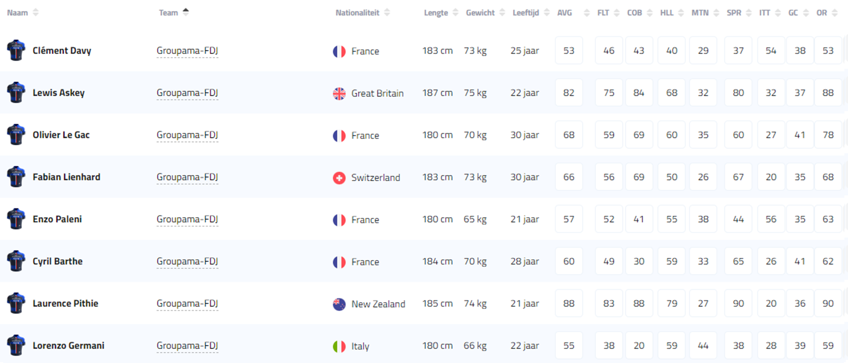Click the Italy flag icon
Image resolution: width=848 pixels, height=363 pixels.
(x=339, y=346)
